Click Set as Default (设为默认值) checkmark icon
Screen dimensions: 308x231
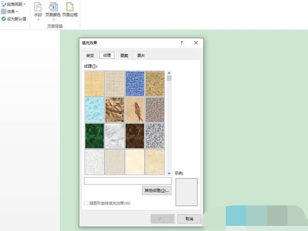point(4,18)
